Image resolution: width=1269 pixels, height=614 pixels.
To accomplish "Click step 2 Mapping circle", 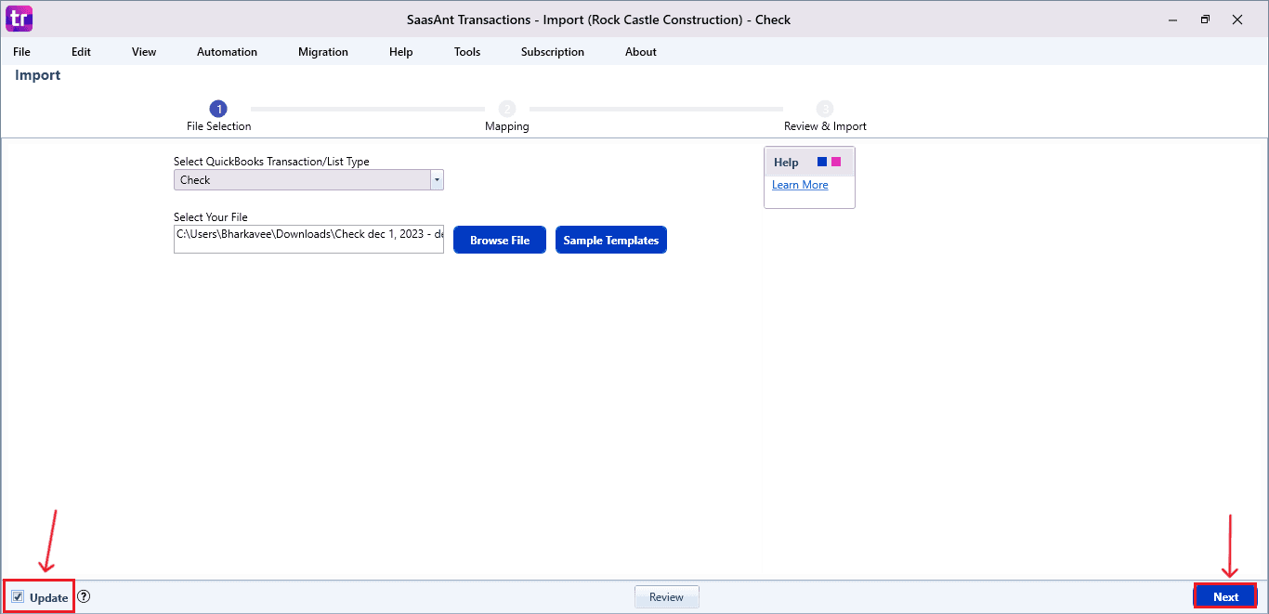I will pos(507,109).
